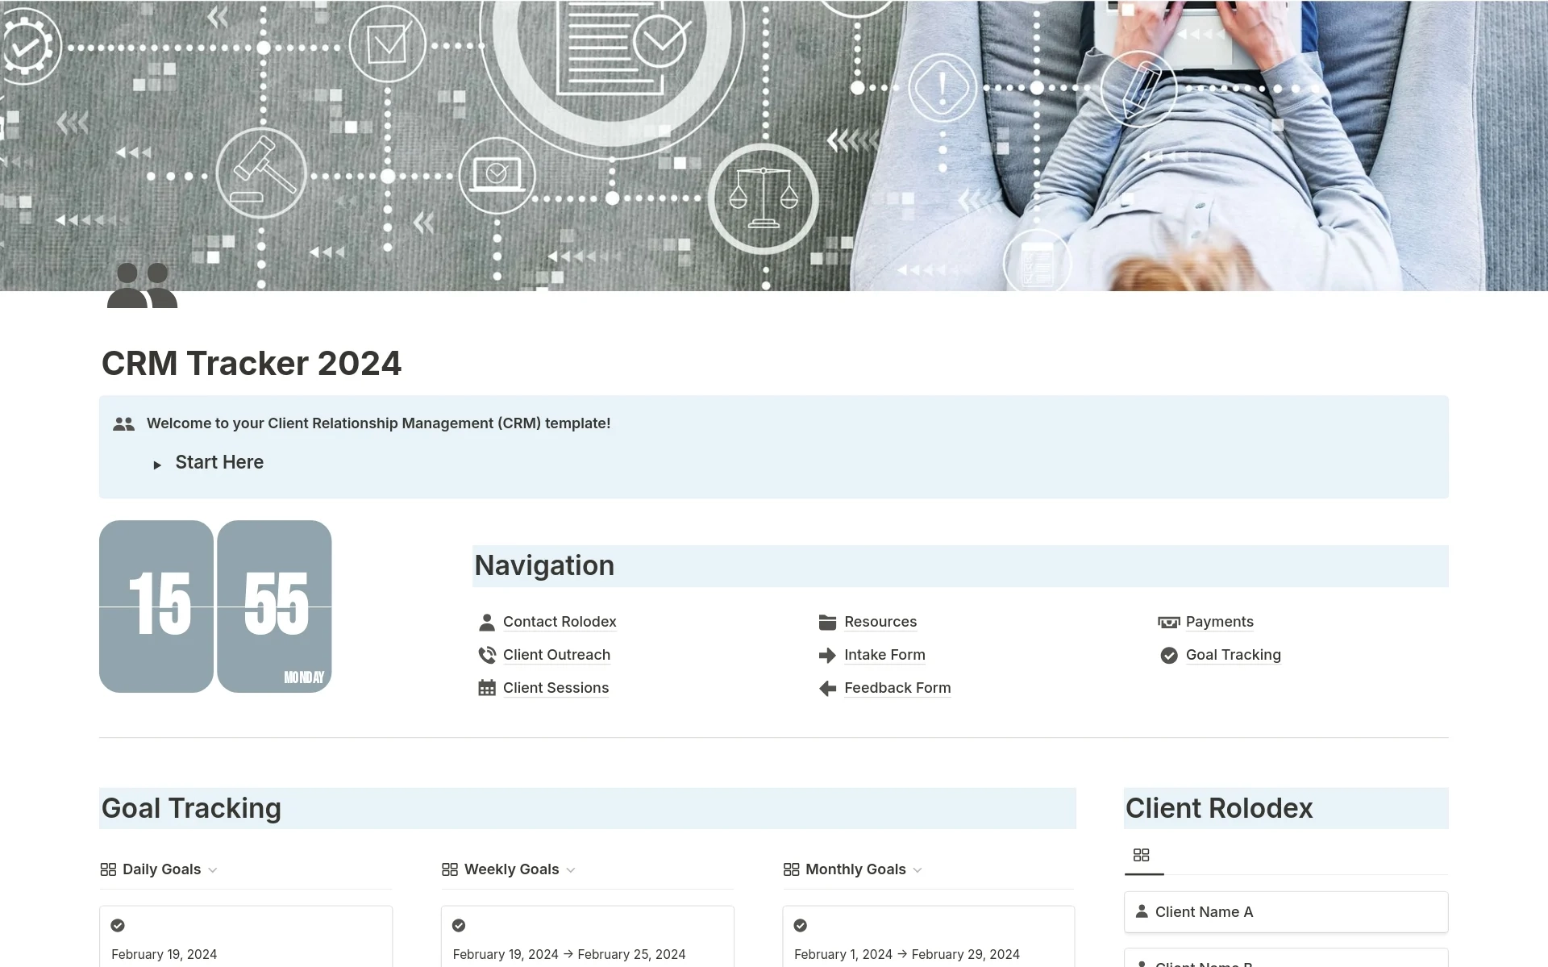Image resolution: width=1548 pixels, height=967 pixels.
Task: Open Goal Tracking panel
Action: click(1233, 654)
